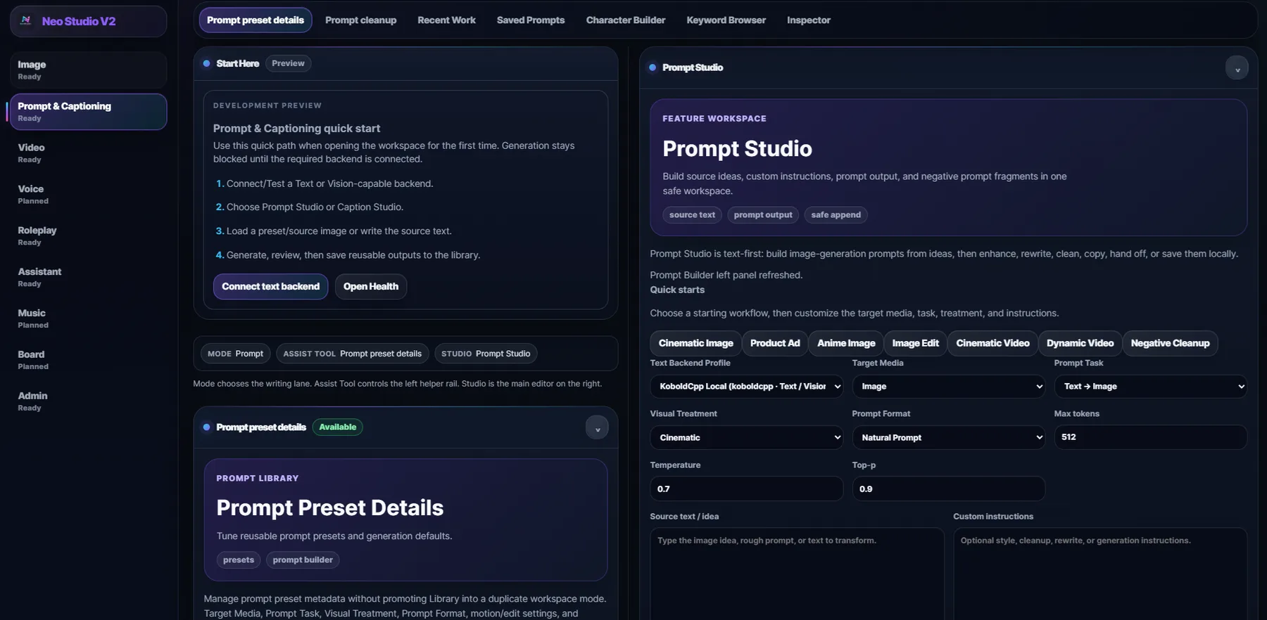This screenshot has width=1267, height=620.
Task: Choose the Product Ad quick start
Action: point(774,343)
